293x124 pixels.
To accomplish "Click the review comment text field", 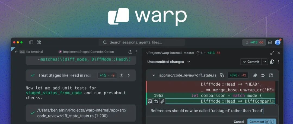I will pos(212,111).
